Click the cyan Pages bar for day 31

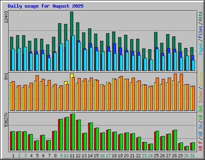[x=193, y=65]
